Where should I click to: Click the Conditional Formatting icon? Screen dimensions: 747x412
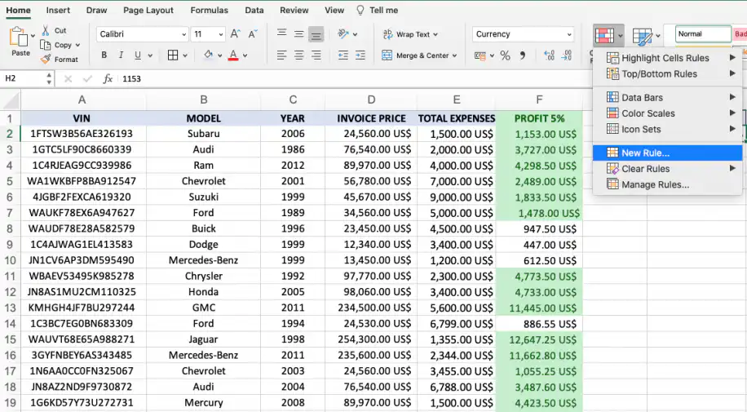604,36
